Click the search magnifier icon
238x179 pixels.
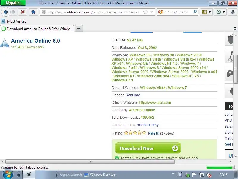195,12
